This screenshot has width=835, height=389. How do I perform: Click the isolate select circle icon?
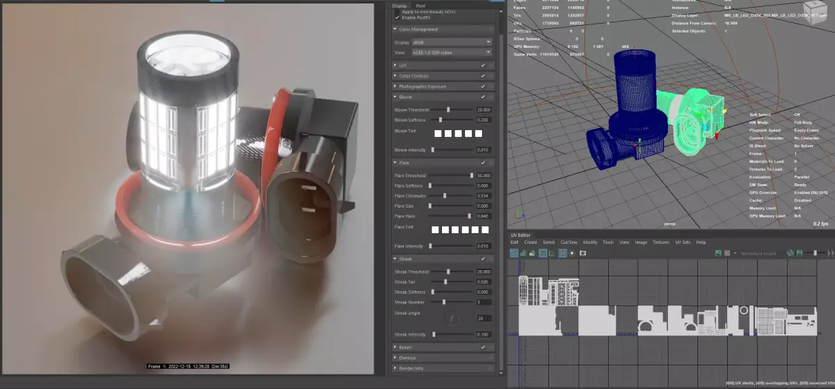point(572,253)
